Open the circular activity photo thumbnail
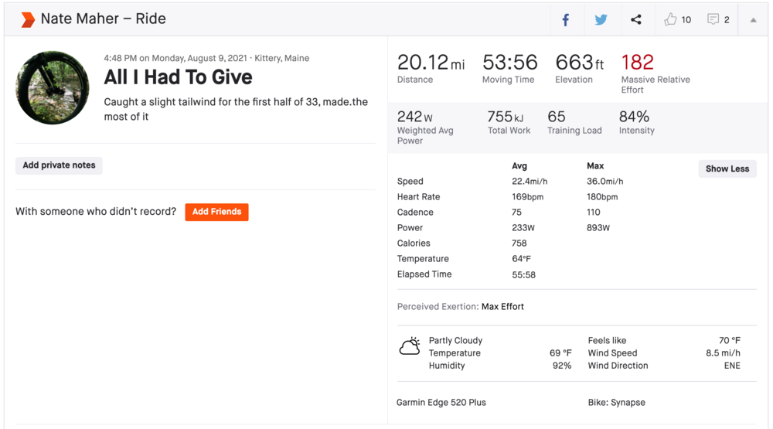Viewport: 773px width, 429px height. [53, 88]
